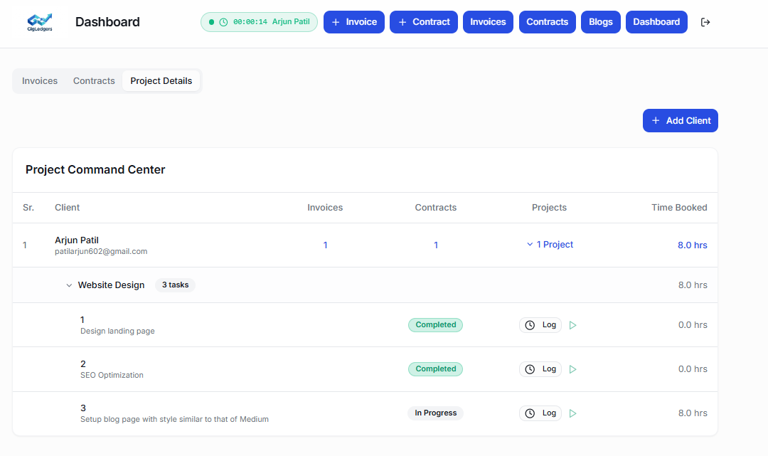Viewport: 768px width, 456px height.
Task: Switch to the Invoices tab
Action: [40, 81]
